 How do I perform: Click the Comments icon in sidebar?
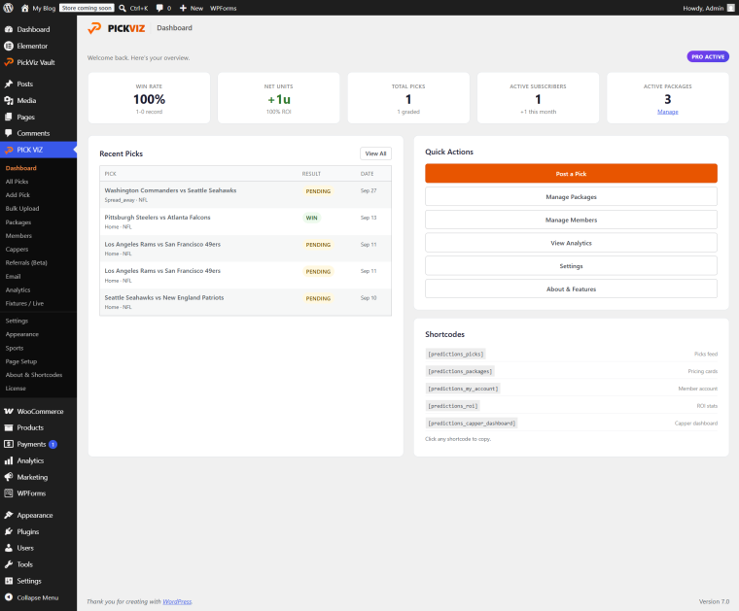click(x=9, y=133)
